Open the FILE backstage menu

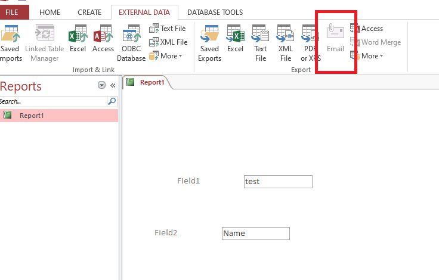point(12,13)
